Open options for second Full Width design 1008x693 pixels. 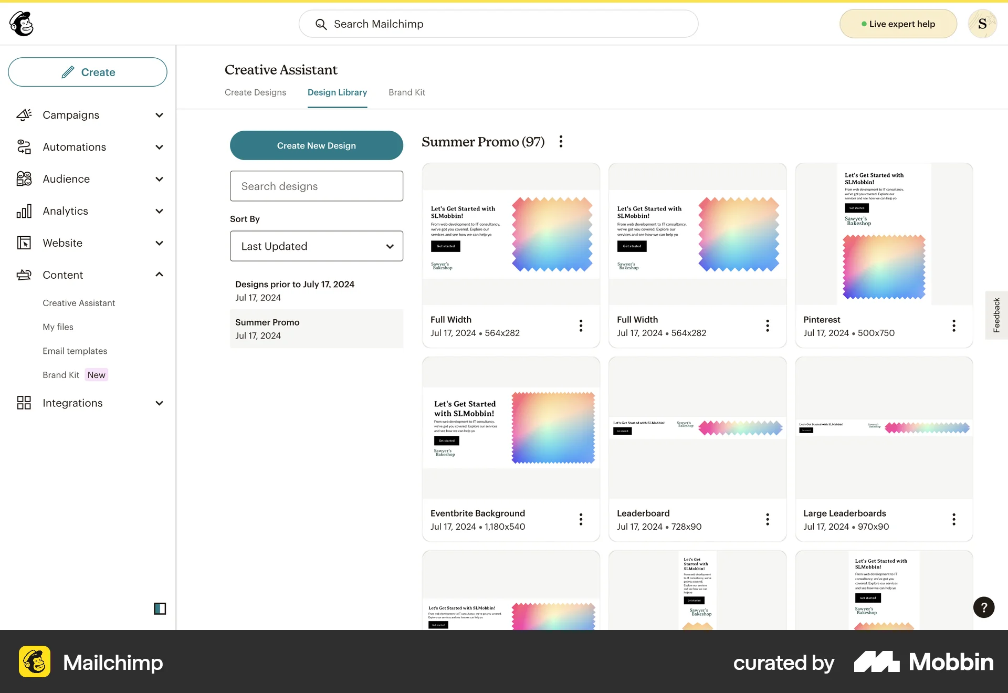(x=768, y=326)
